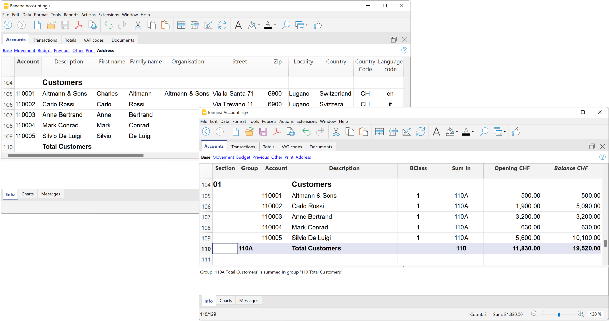Click Open file folder icon in the back window
Screen dimensions: 609x321
pyautogui.click(x=51, y=25)
